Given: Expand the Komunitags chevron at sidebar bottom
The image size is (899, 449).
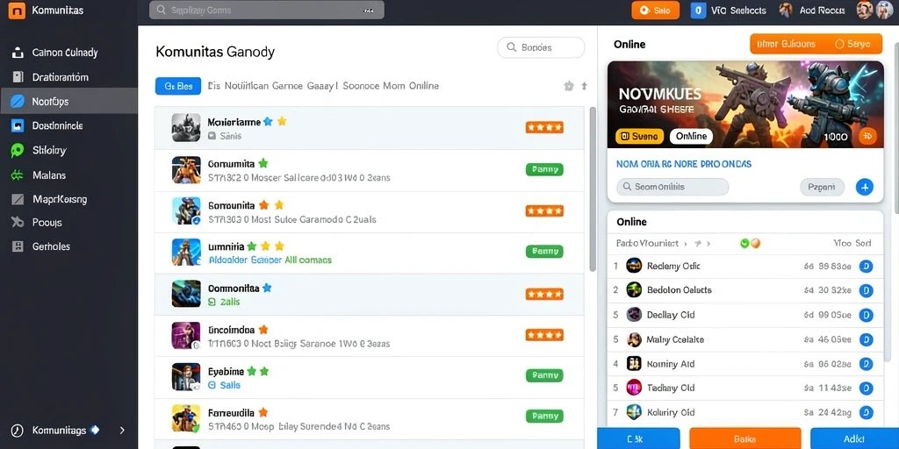Looking at the screenshot, I should (122, 430).
